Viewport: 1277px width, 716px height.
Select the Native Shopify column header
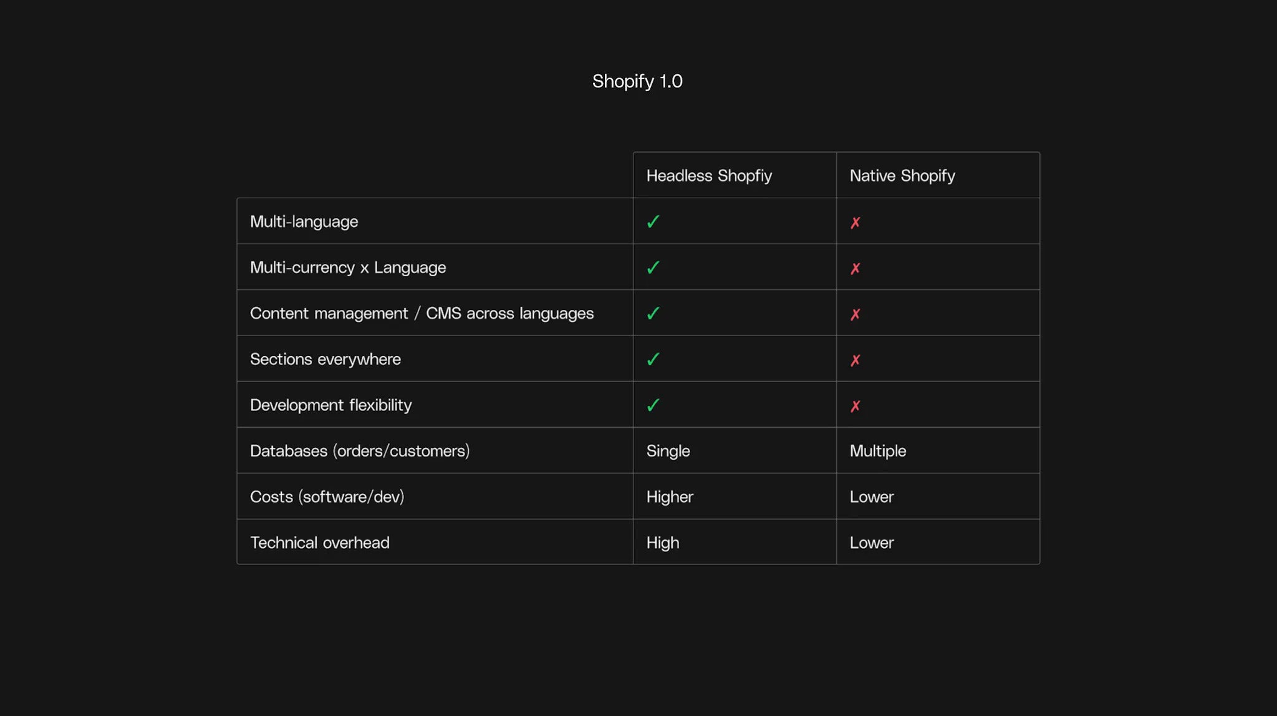click(902, 176)
